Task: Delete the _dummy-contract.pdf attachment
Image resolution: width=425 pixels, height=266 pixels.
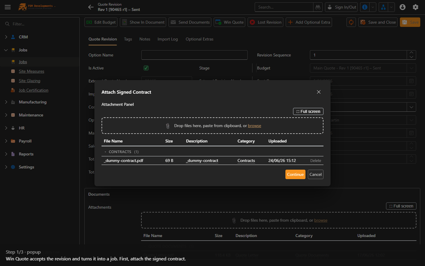Action: (316, 160)
